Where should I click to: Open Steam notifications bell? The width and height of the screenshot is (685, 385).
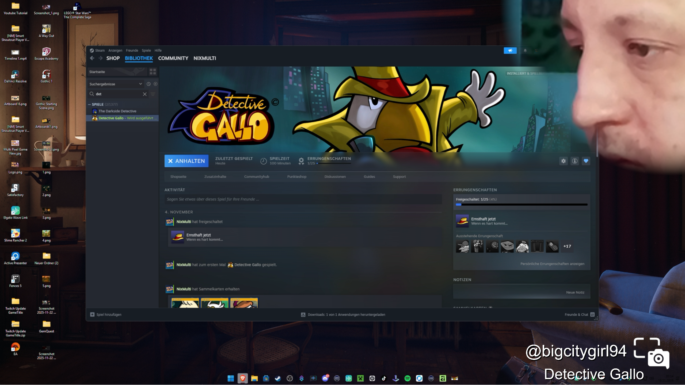pyautogui.click(x=525, y=51)
